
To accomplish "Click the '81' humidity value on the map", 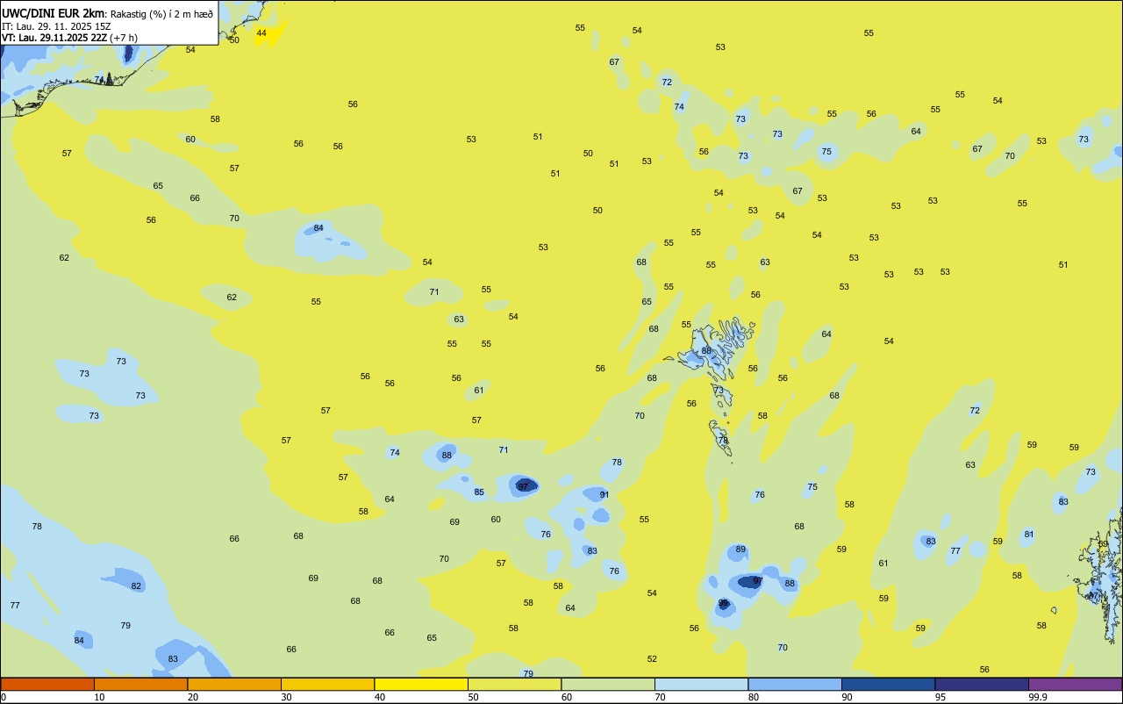I will pos(1029,535).
